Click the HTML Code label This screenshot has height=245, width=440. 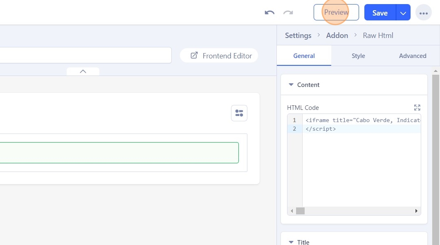[303, 108]
